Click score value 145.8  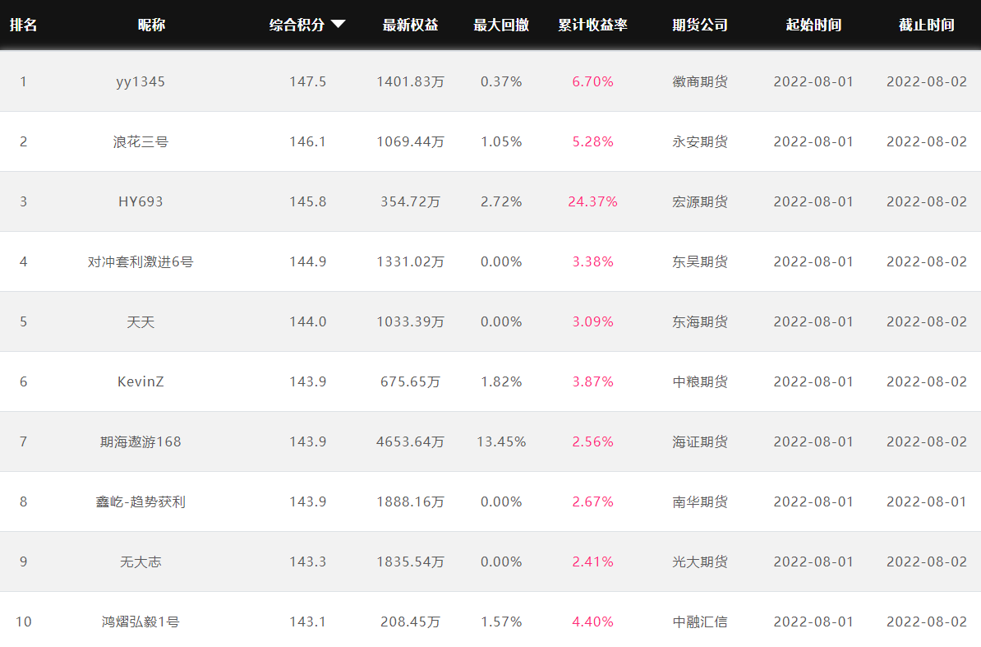click(308, 201)
